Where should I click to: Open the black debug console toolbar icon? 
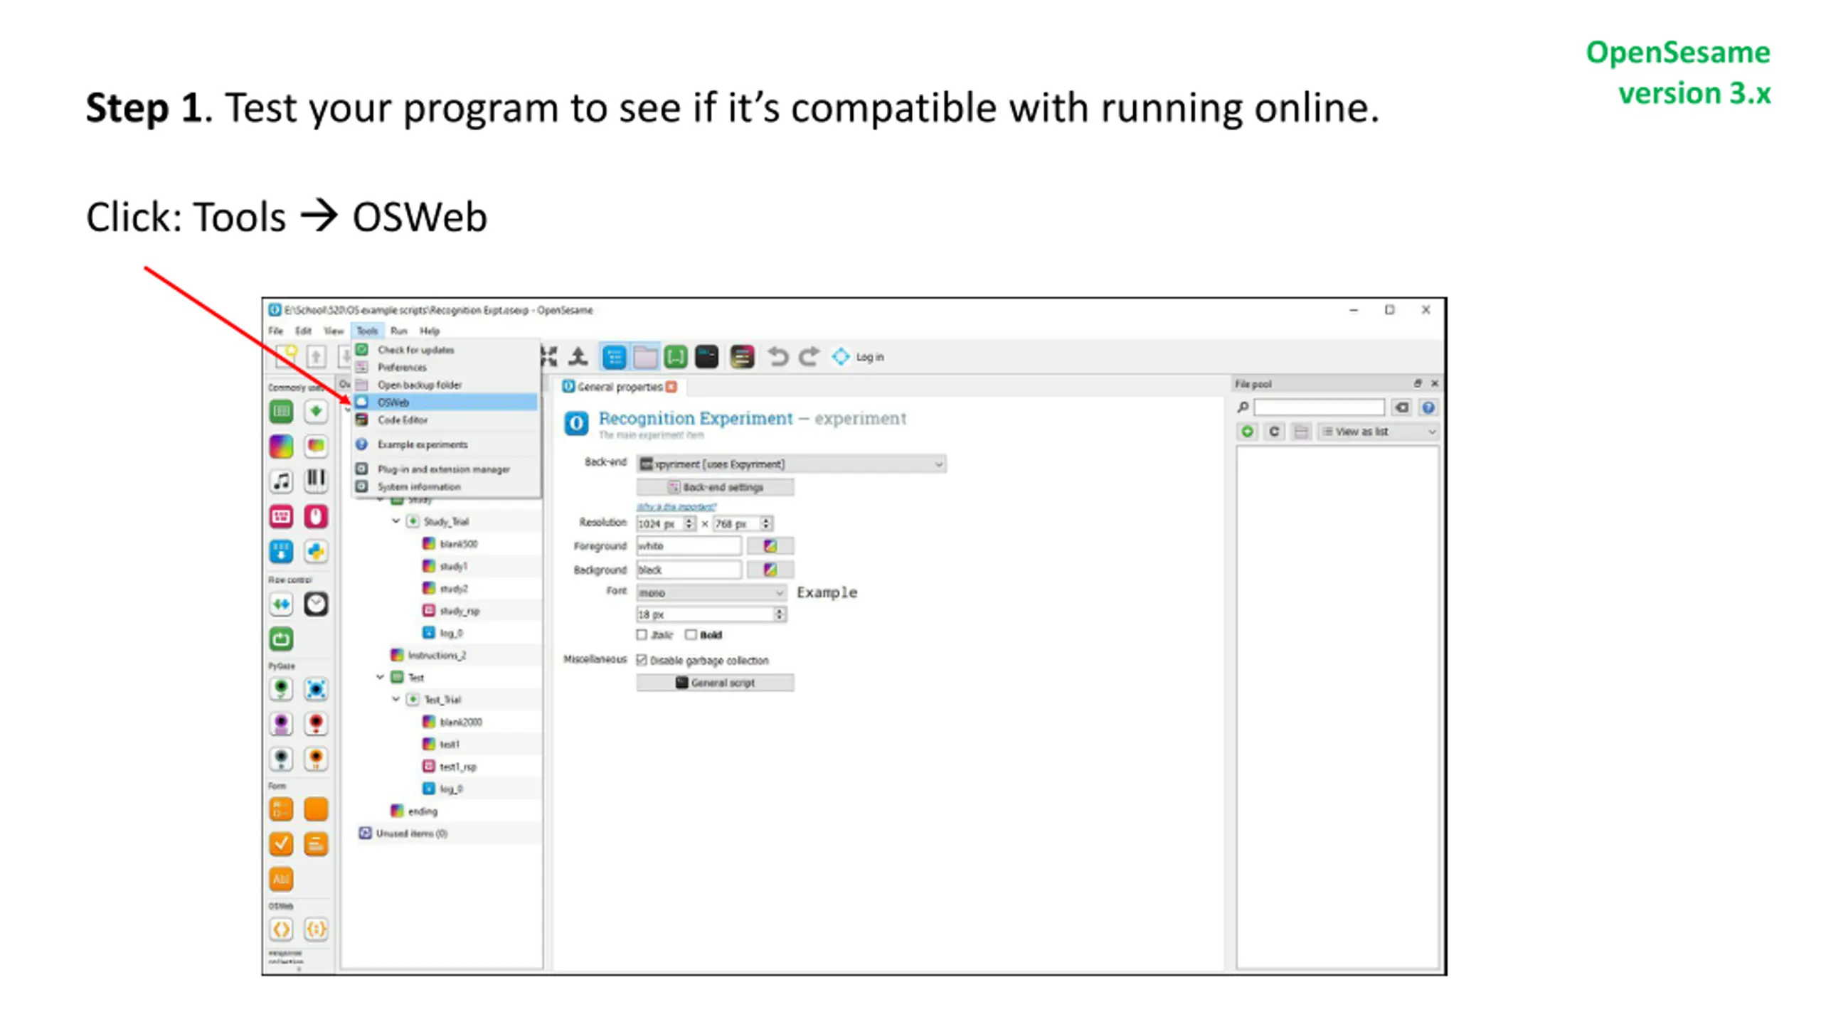(707, 357)
